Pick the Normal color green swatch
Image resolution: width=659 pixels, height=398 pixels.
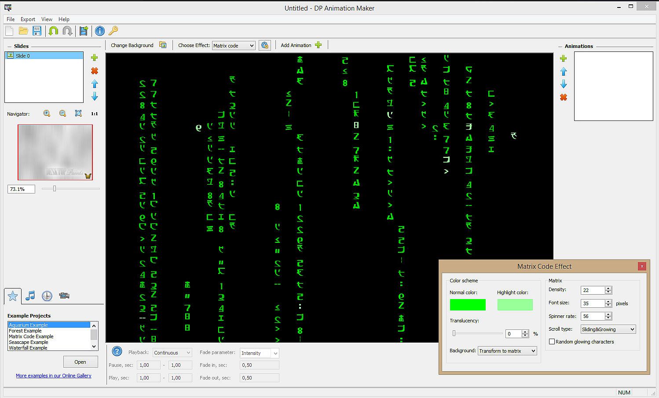pyautogui.click(x=467, y=305)
